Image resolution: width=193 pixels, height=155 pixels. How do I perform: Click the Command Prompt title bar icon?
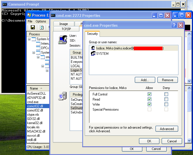[x=4, y=4]
